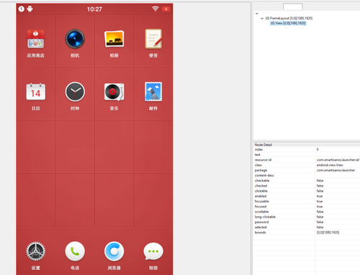Select the checkable property row
360x275 pixels.
click(307, 181)
